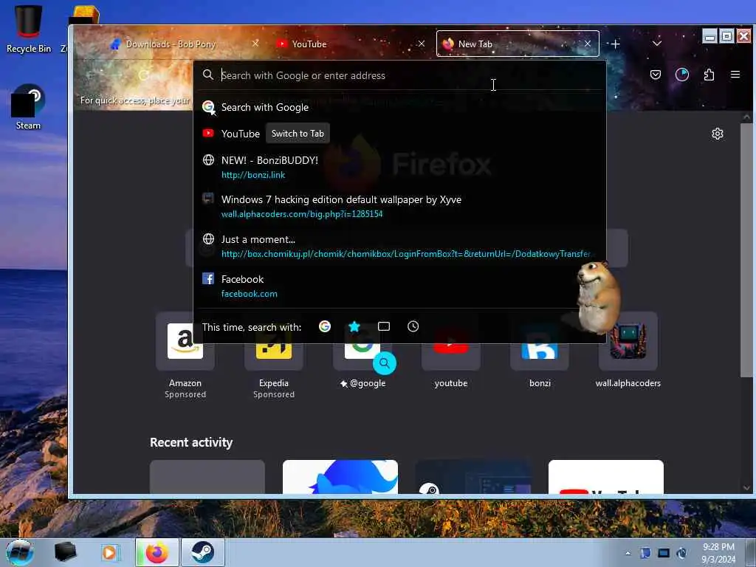
Task: Open the Extensions puzzle icon
Action: [709, 75]
